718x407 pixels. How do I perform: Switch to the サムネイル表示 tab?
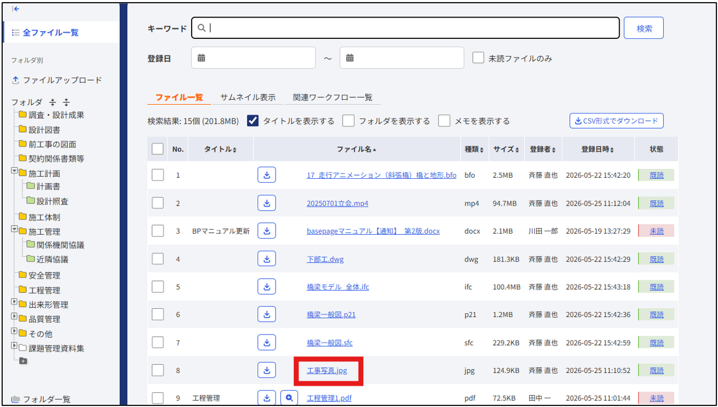[x=248, y=97]
